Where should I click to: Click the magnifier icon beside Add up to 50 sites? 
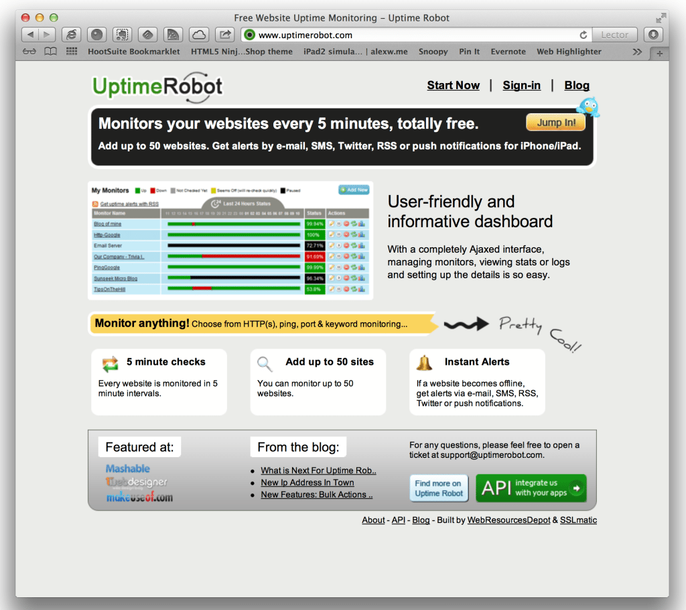tap(265, 364)
